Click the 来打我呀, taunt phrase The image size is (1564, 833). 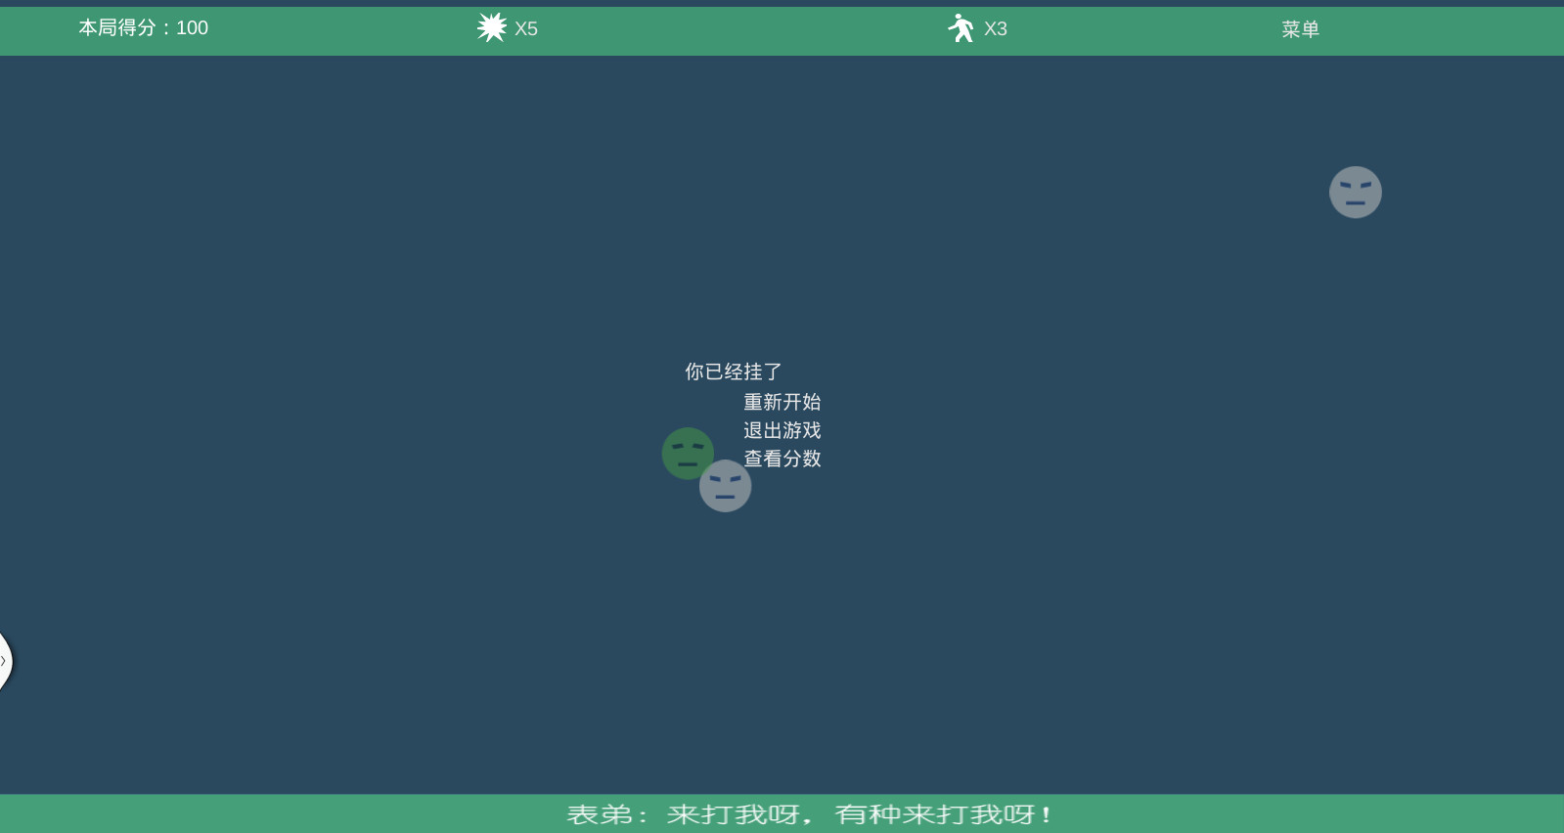point(739,814)
